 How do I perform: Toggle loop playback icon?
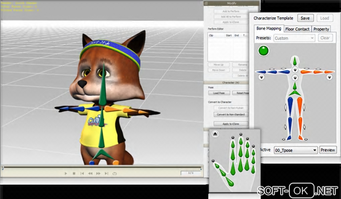click(115, 173)
